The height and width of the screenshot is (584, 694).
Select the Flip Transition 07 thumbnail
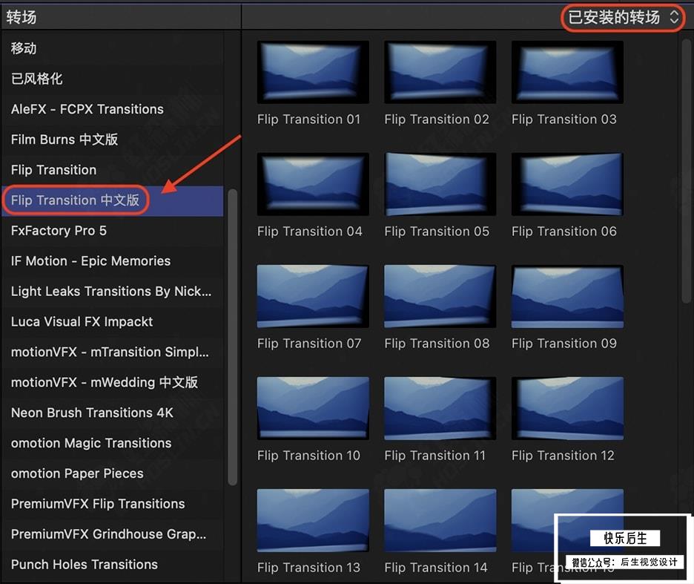(x=313, y=296)
